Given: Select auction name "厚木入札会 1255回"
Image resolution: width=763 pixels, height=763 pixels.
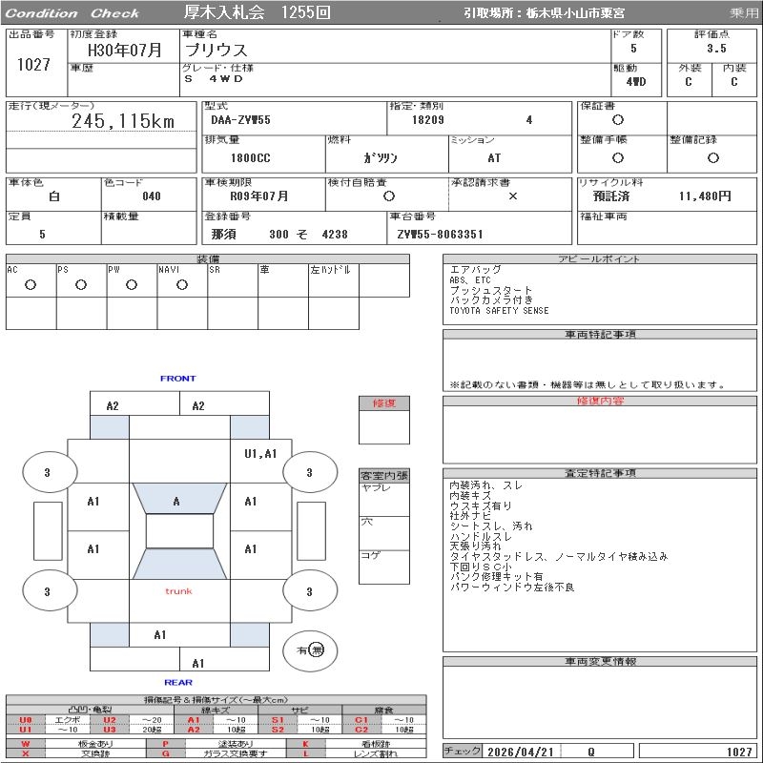Looking at the screenshot, I should (x=257, y=12).
